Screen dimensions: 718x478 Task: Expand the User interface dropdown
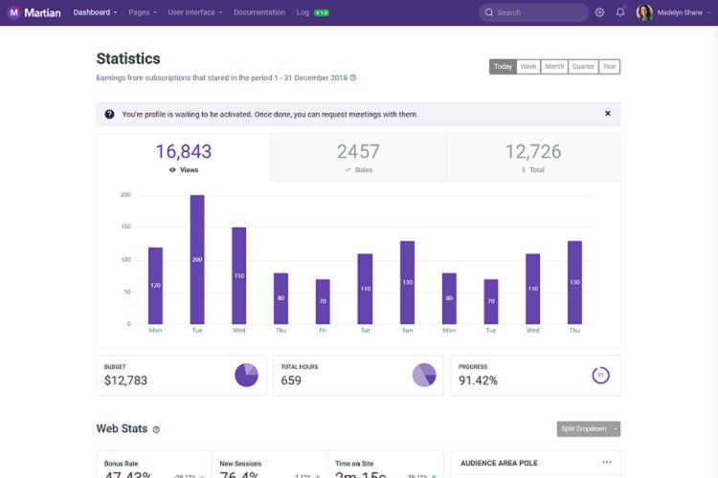click(195, 12)
